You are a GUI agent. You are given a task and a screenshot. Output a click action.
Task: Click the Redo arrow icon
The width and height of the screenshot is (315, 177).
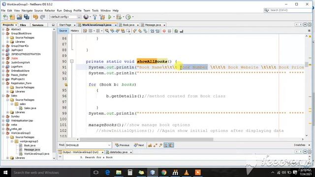(x=42, y=17)
